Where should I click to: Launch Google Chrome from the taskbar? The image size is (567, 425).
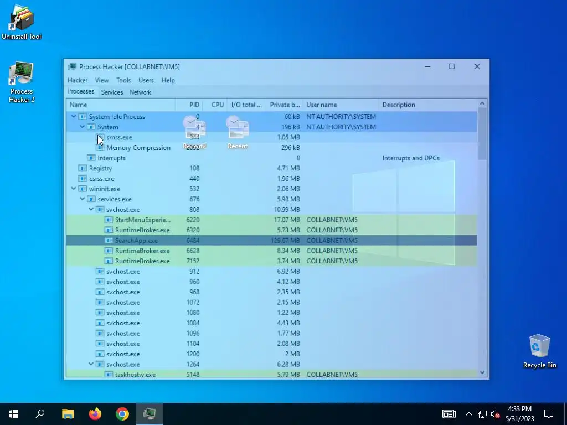point(122,414)
